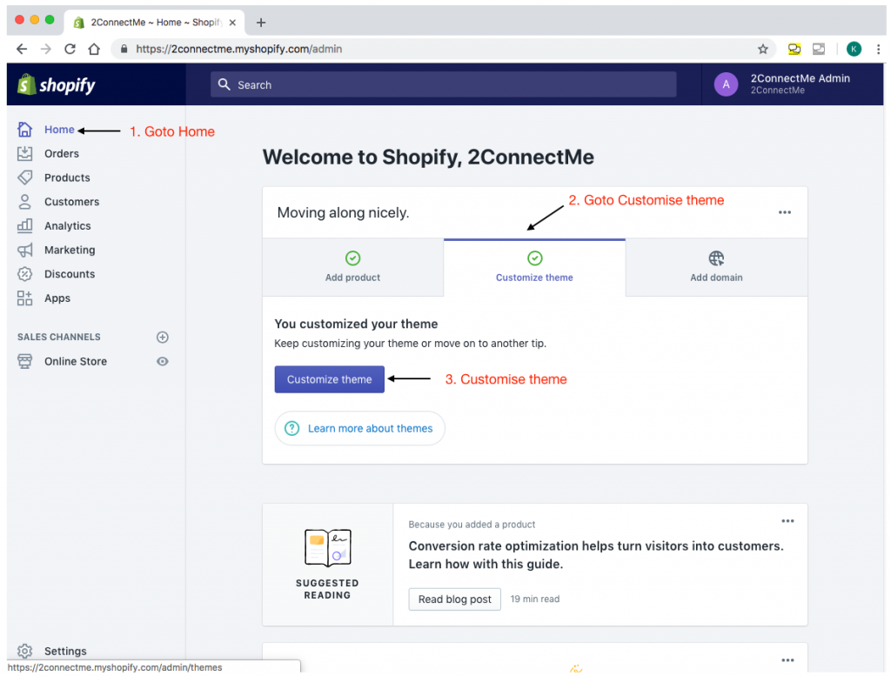This screenshot has width=891, height=676.
Task: Click the magnifier icon in search bar
Action: point(224,84)
